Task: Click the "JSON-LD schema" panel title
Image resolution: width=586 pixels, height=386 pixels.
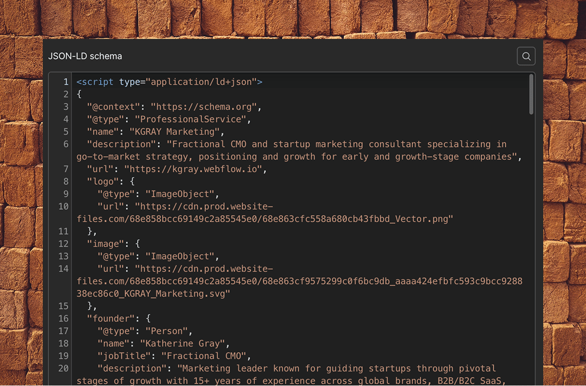Action: pos(85,56)
